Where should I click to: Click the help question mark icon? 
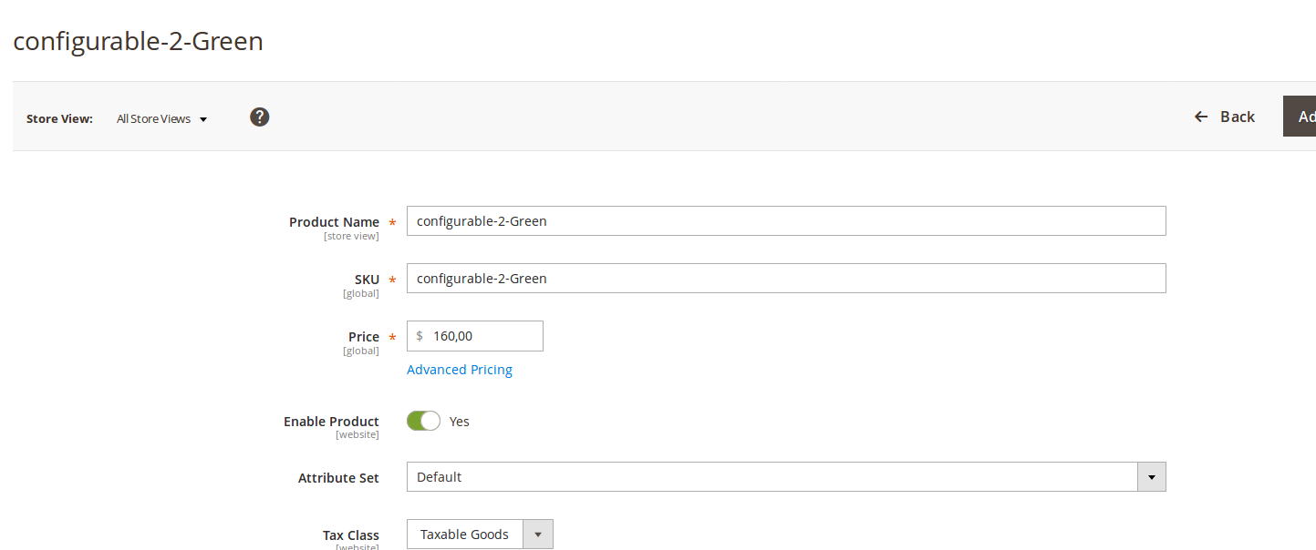pos(259,117)
